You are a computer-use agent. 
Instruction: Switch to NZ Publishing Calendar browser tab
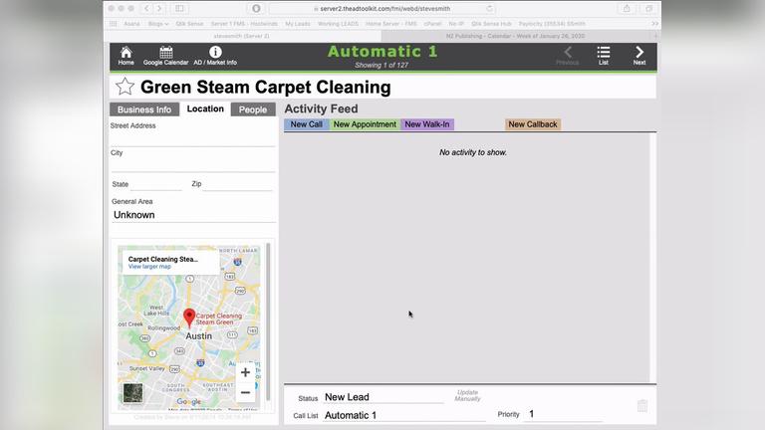point(515,36)
